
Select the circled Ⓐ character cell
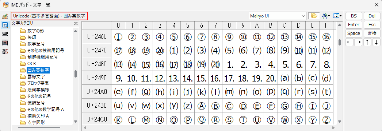coord(202,106)
